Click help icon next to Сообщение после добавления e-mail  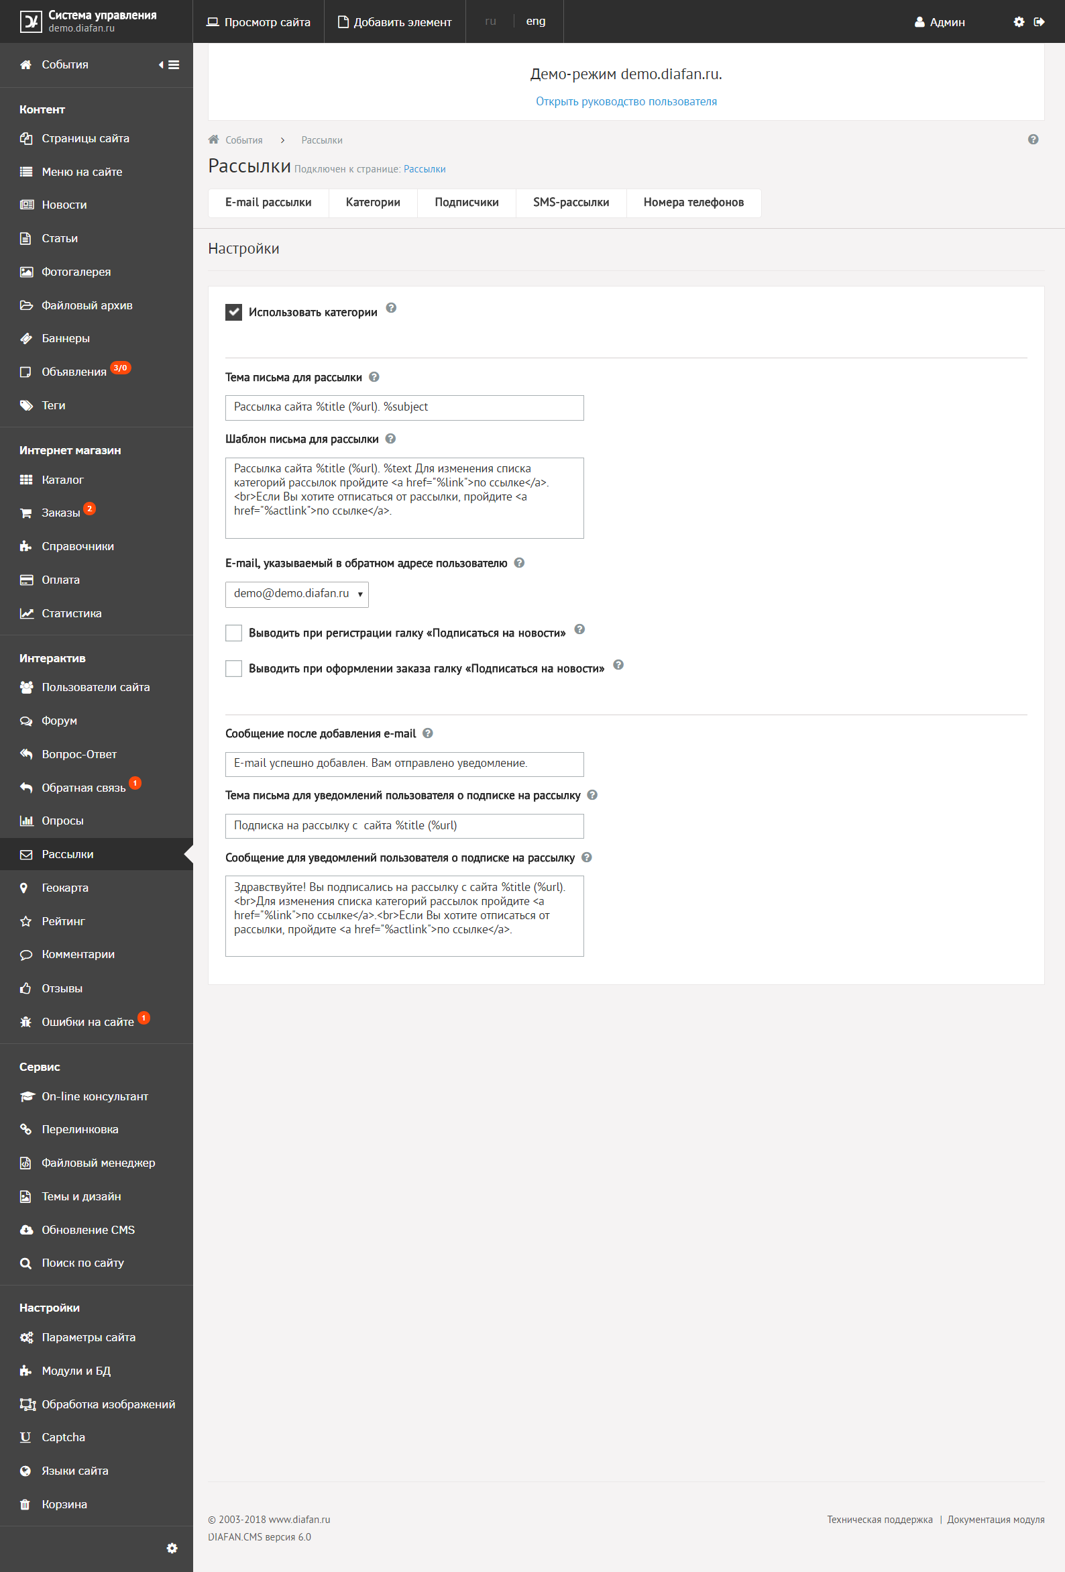[427, 733]
